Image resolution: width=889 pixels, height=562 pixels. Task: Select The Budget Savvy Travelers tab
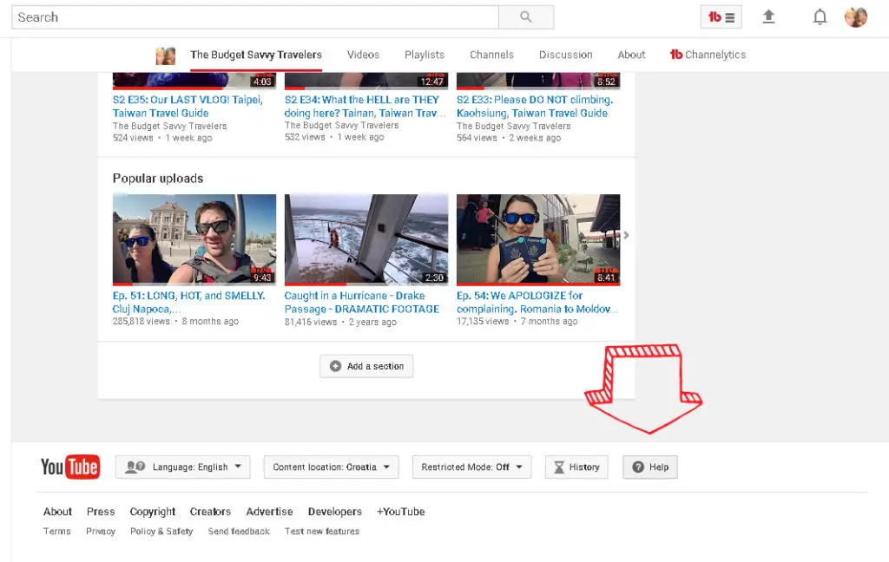click(x=256, y=55)
